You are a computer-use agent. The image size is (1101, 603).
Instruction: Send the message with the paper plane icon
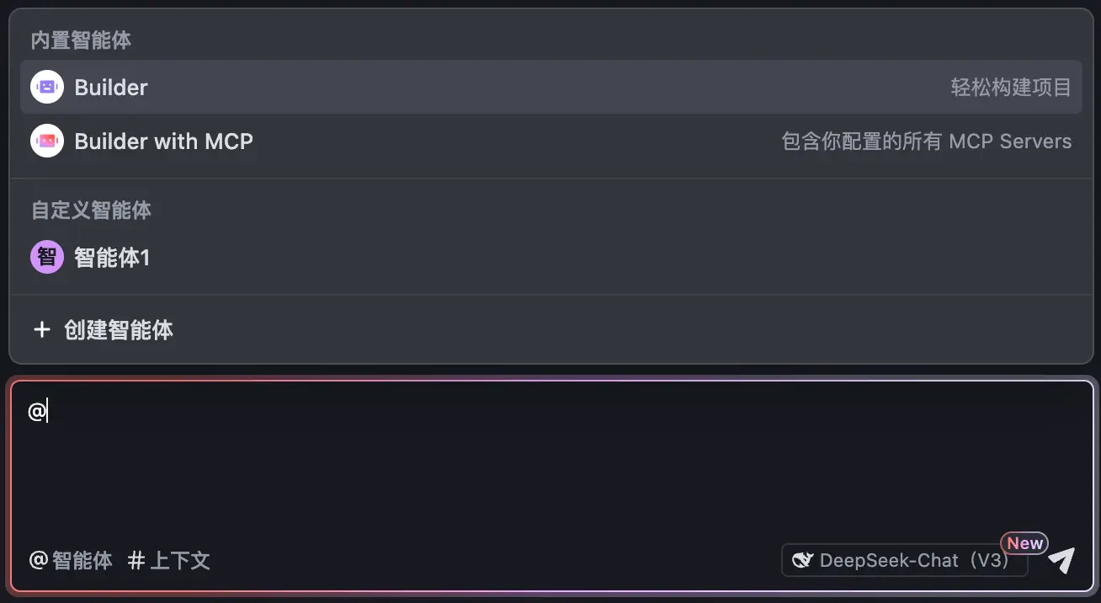[1061, 560]
